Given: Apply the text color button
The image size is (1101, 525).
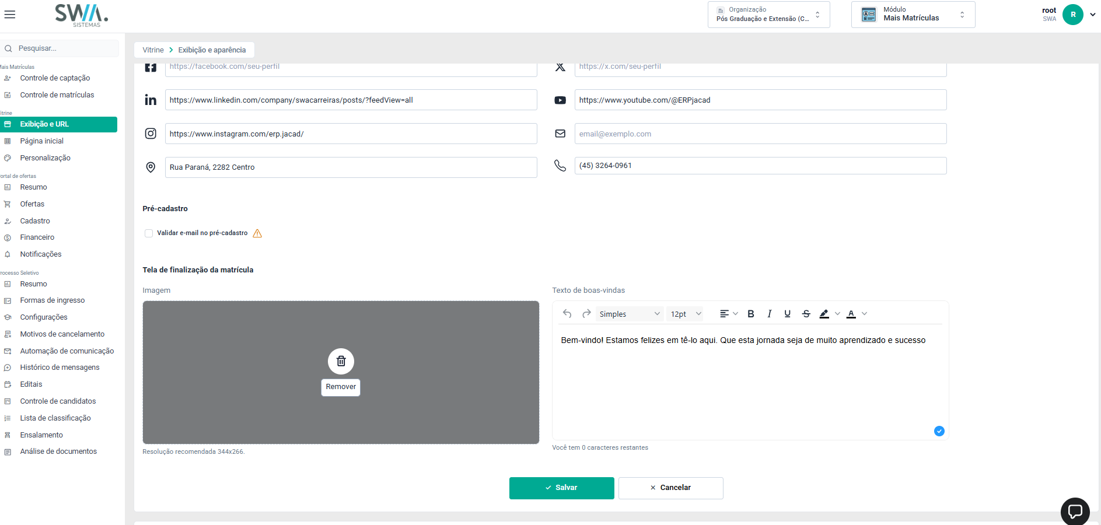Looking at the screenshot, I should (x=851, y=314).
